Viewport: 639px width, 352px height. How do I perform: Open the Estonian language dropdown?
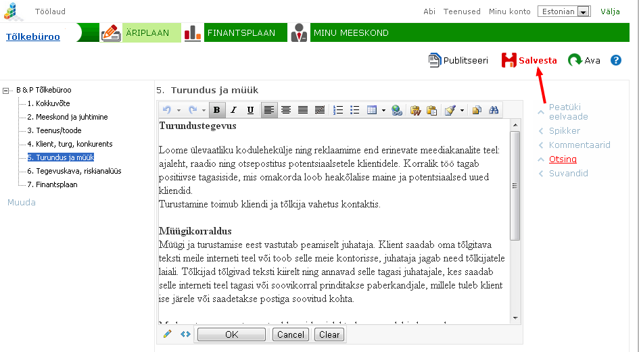564,11
